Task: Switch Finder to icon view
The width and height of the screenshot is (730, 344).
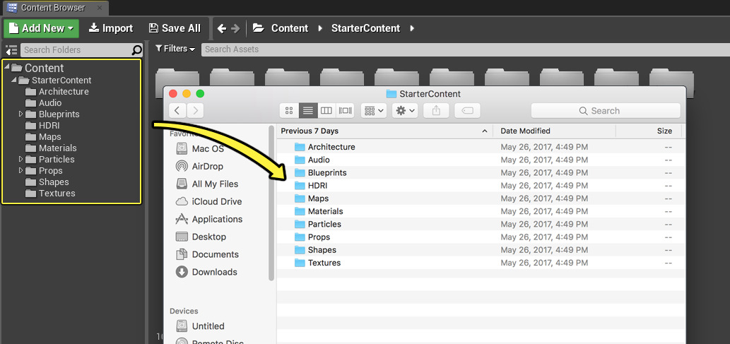Action: coord(288,111)
